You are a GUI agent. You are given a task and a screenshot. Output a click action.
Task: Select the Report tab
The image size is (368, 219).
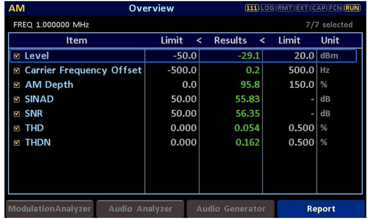321,209
